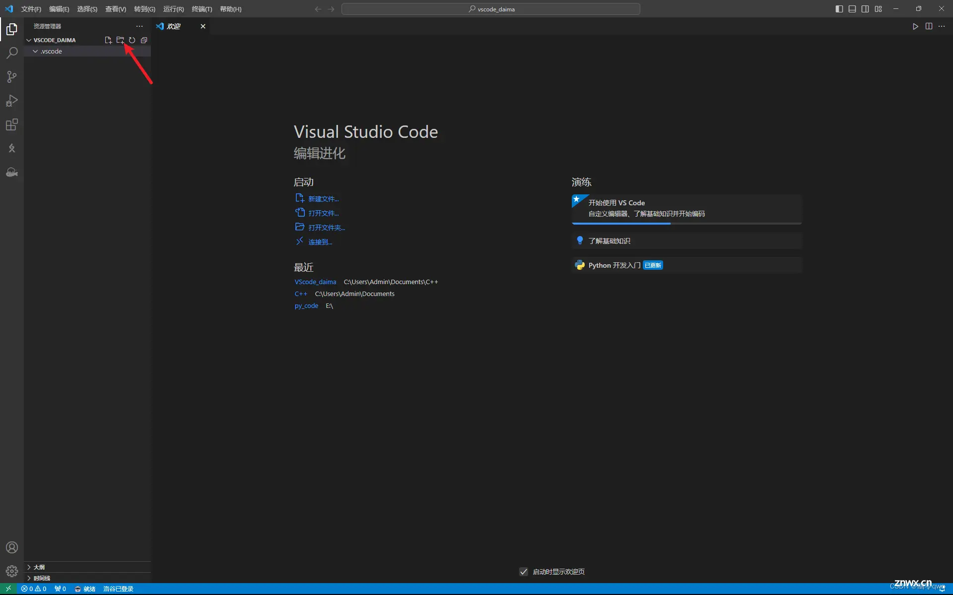953x595 pixels.
Task: Open notifications bell in status bar
Action: (942, 589)
